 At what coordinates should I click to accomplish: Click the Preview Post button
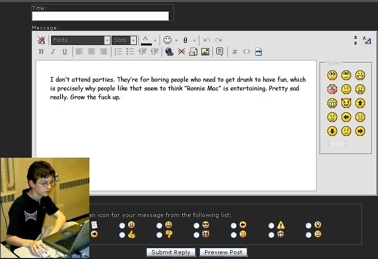coord(223,252)
